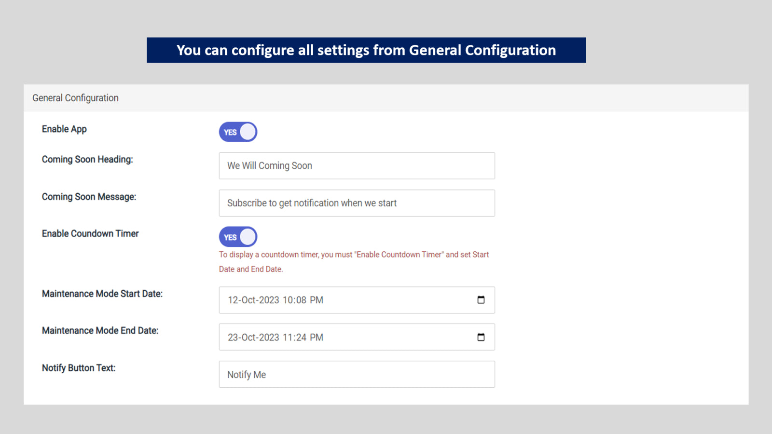The height and width of the screenshot is (434, 772).
Task: Open calendar picker for Maintenance End Date
Action: click(481, 337)
